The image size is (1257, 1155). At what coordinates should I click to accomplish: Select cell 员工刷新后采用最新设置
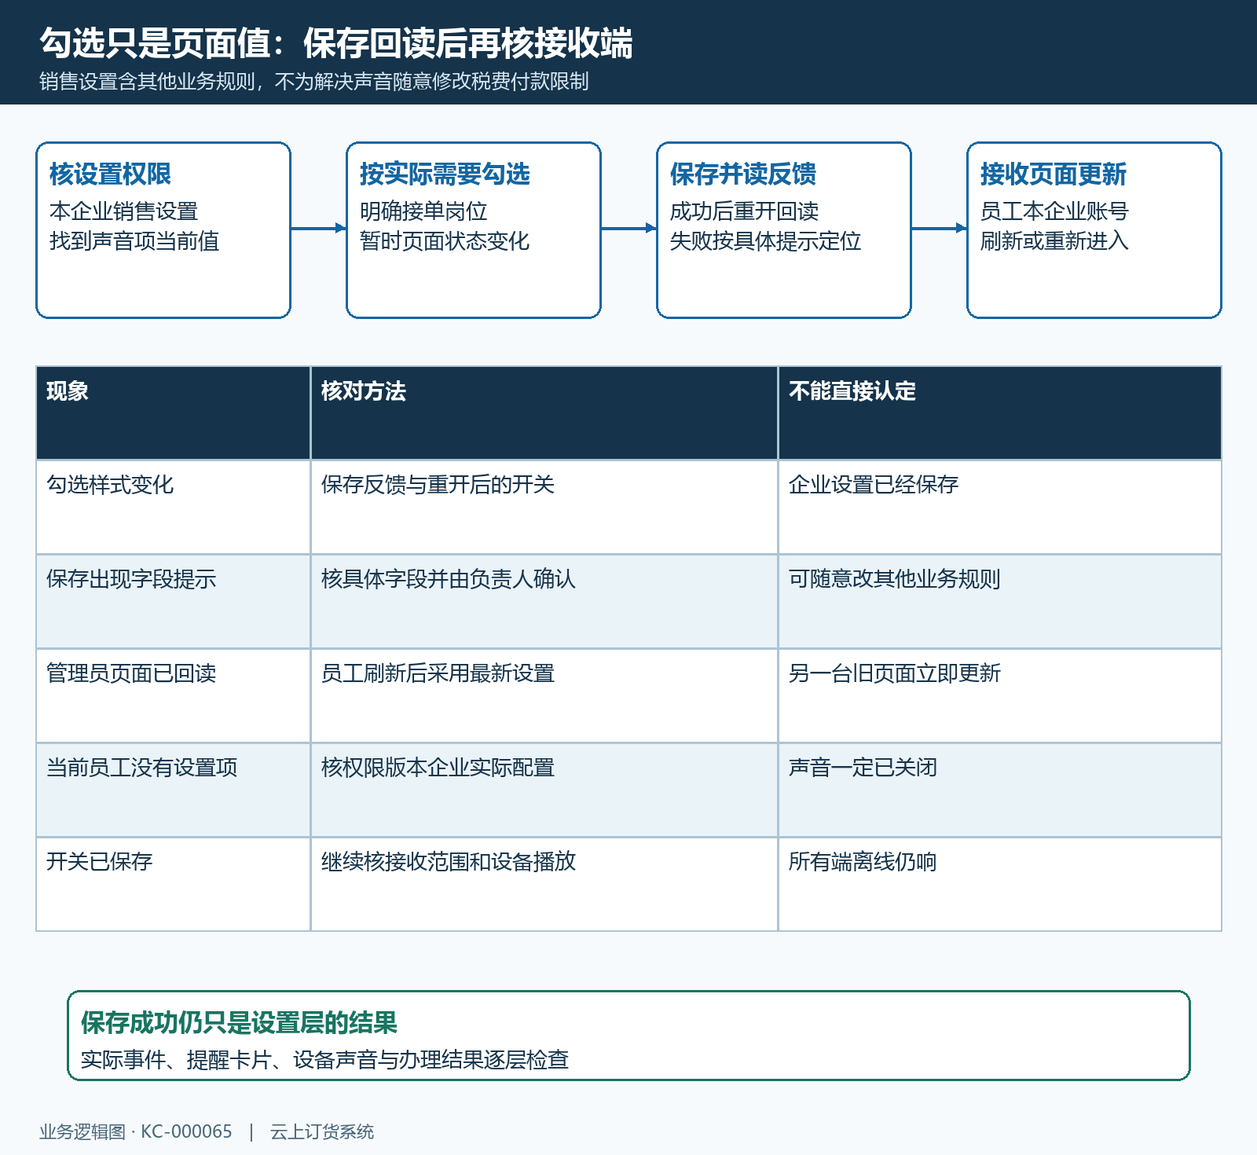click(544, 695)
